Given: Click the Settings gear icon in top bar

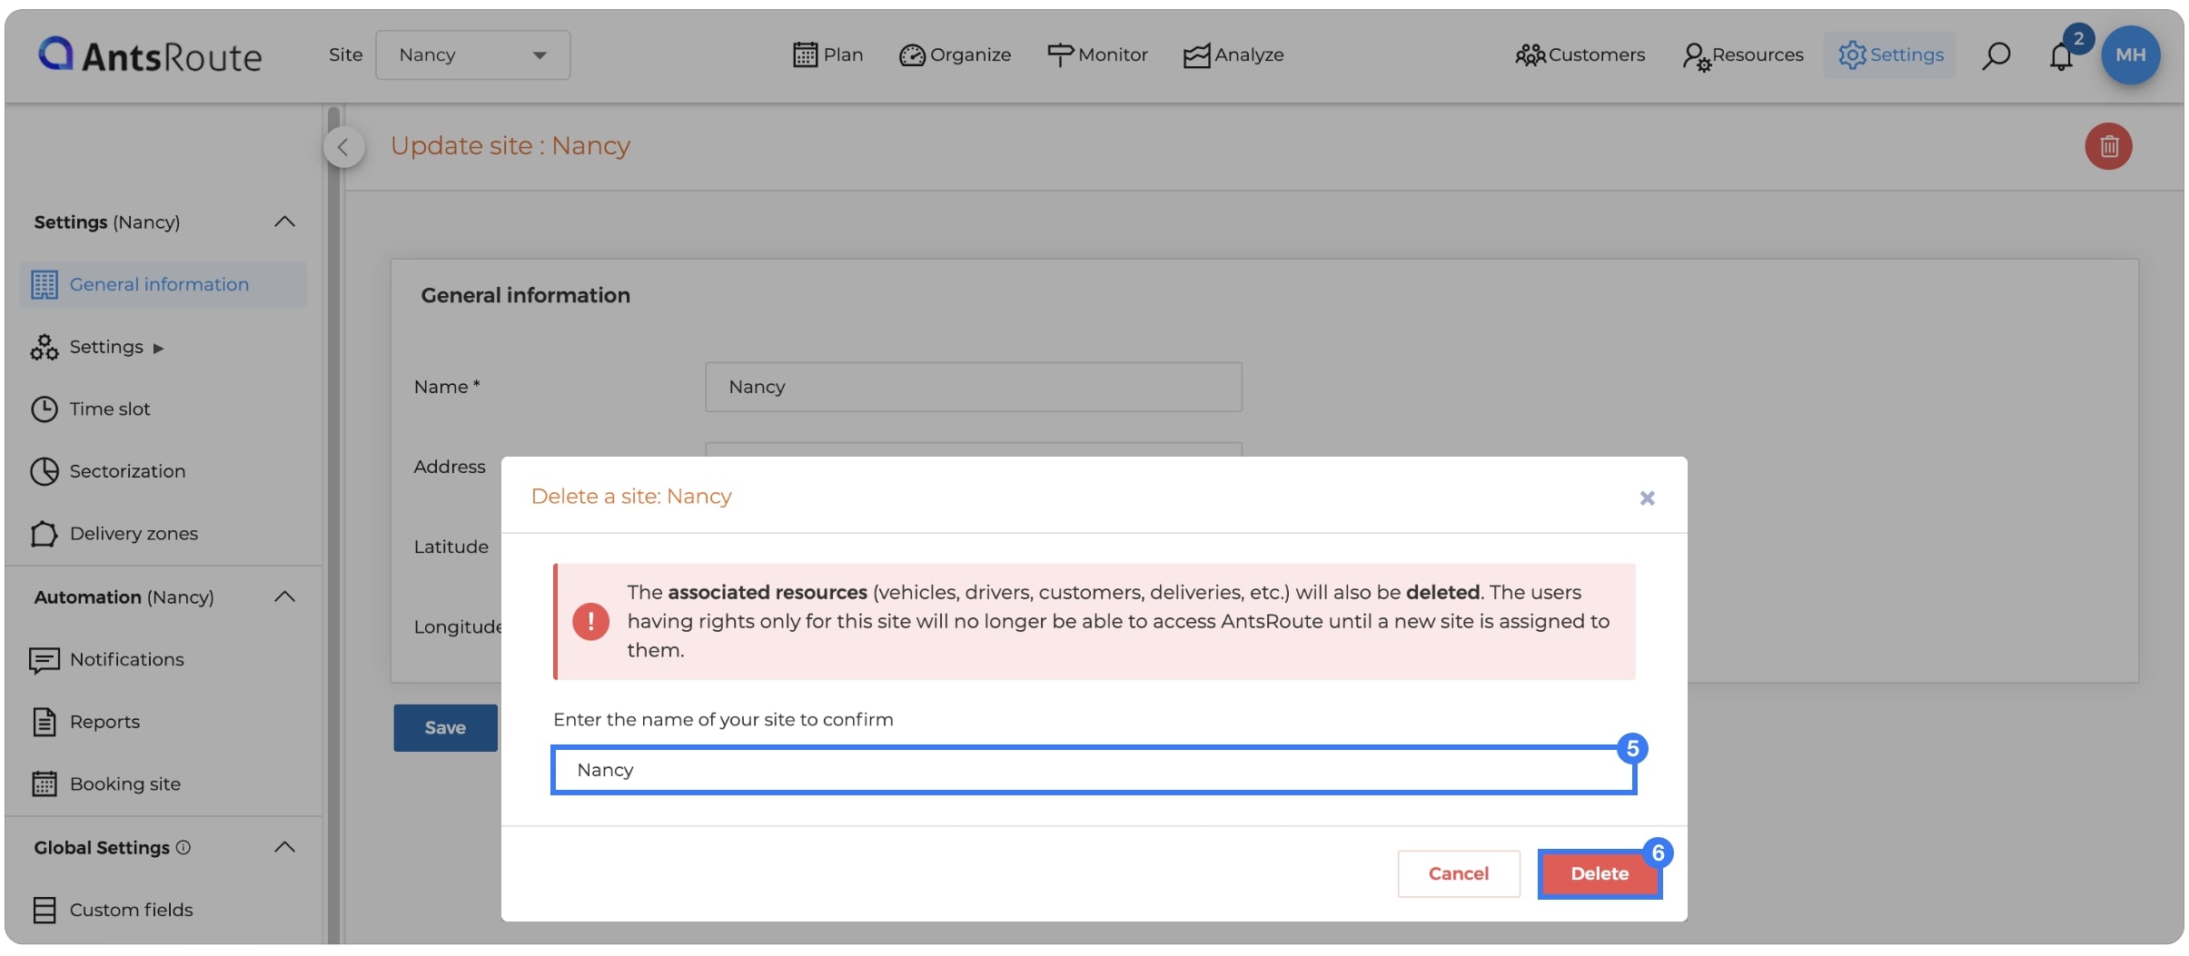Looking at the screenshot, I should (x=1851, y=54).
